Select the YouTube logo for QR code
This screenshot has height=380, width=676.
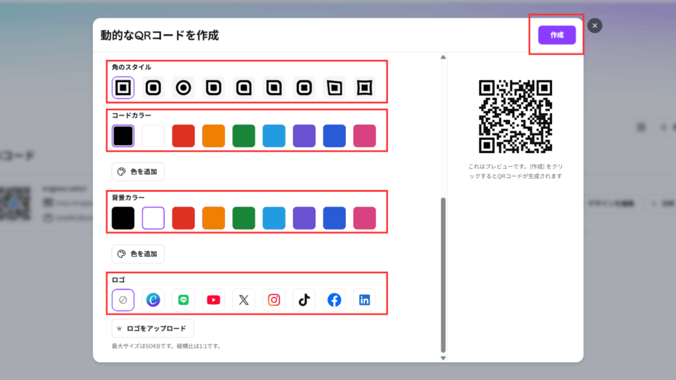click(213, 300)
